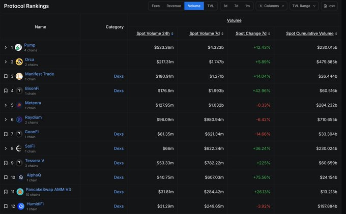Click the BisonFi question-mark logo icon
346x214 pixels.
tap(19, 90)
